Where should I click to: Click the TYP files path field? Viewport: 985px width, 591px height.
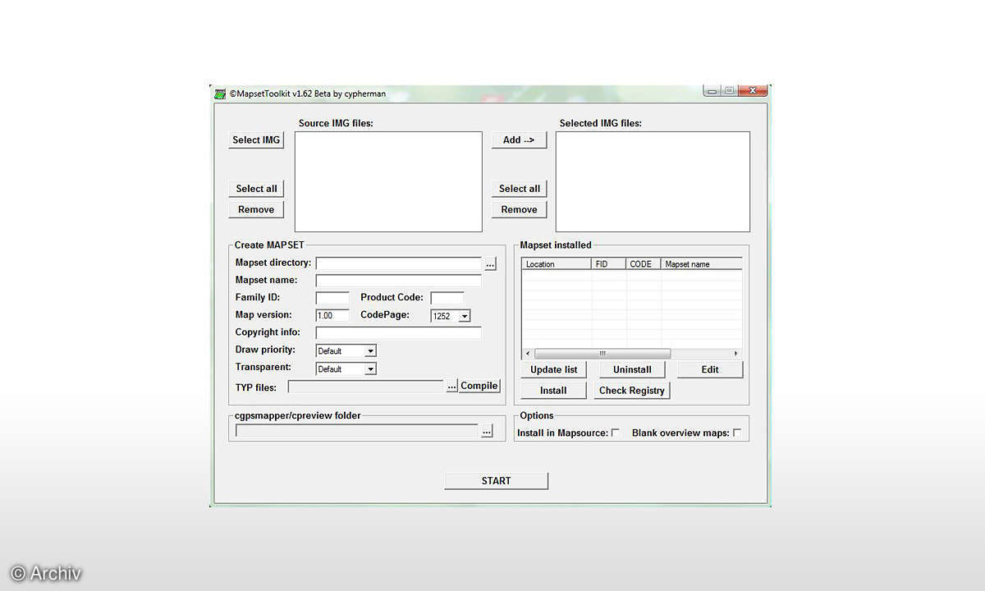(x=366, y=387)
